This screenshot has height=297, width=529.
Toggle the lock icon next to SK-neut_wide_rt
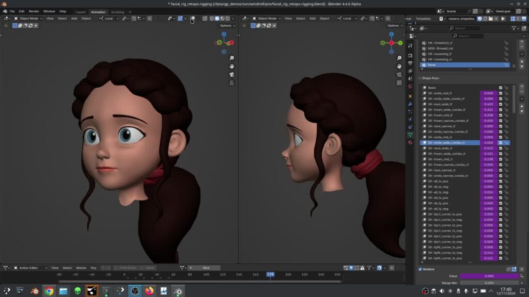click(507, 148)
